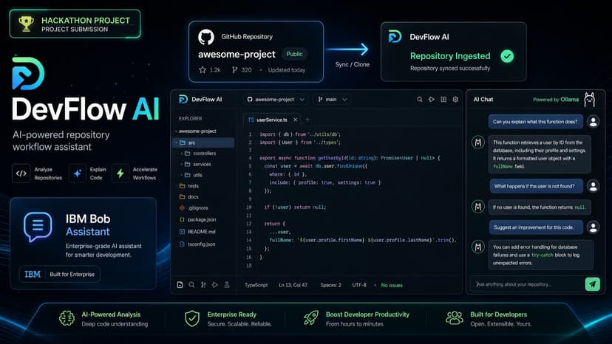
Task: Click 'Repository synced successfully' text
Action: point(450,68)
